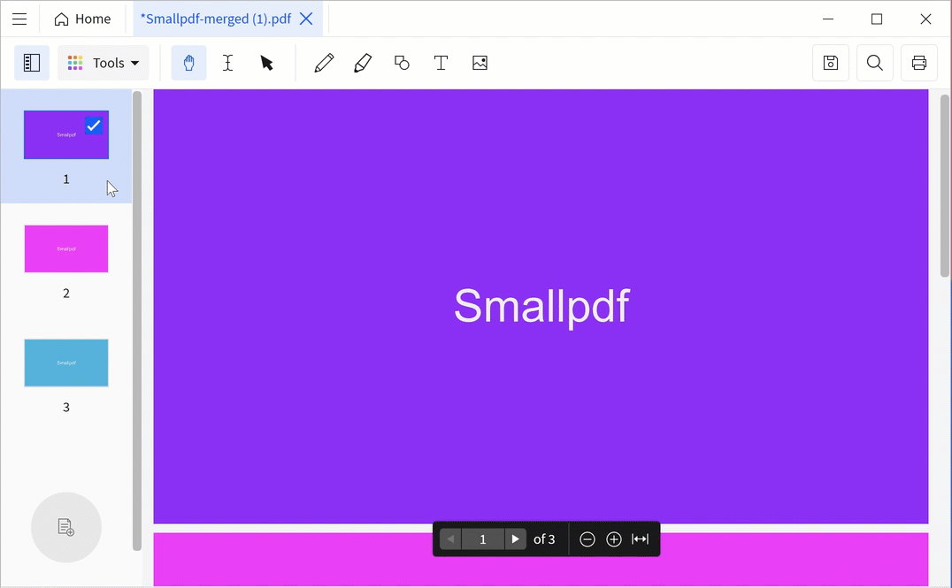Open the Tools dropdown menu
The width and height of the screenshot is (952, 588).
(x=104, y=63)
